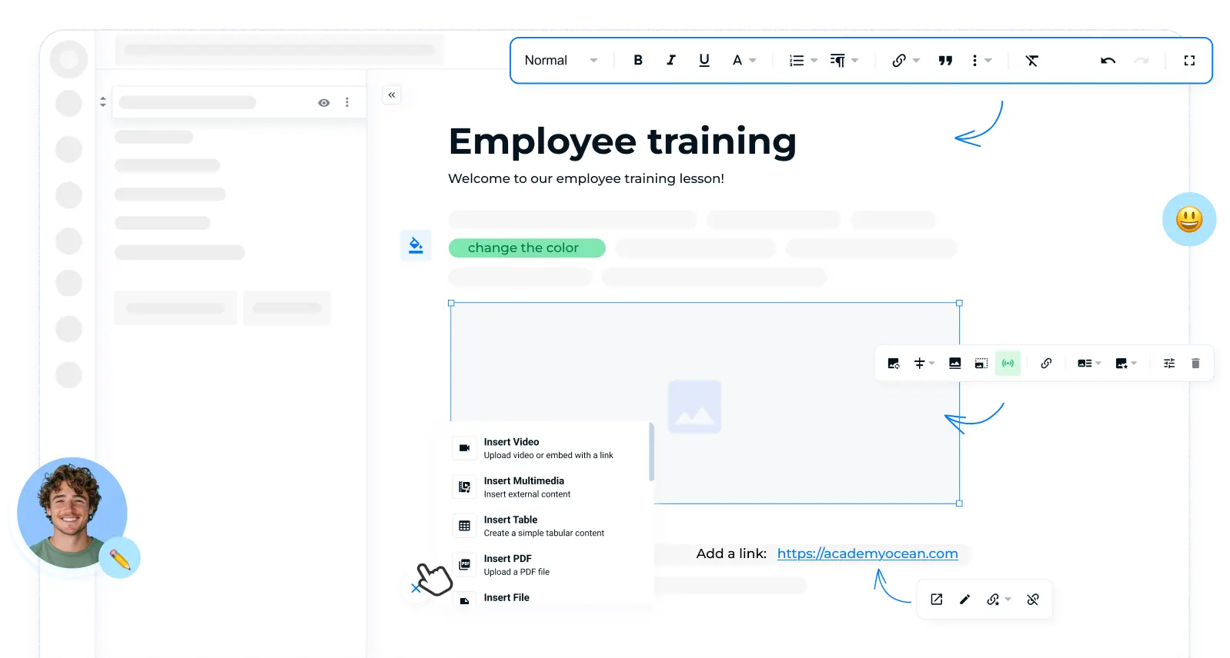
Task: Collapse the left panel with double chevron
Action: click(392, 95)
